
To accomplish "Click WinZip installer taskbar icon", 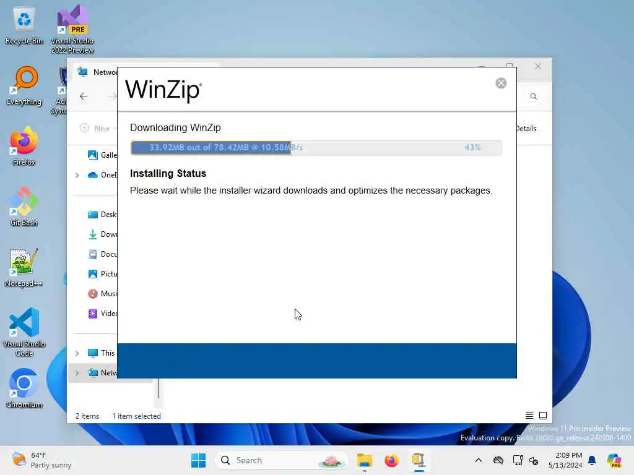I will [x=418, y=460].
